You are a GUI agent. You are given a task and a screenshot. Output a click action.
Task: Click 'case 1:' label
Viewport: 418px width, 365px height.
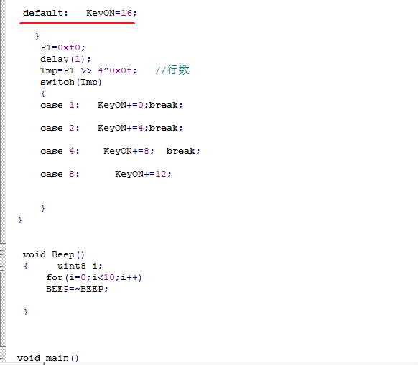pos(60,105)
